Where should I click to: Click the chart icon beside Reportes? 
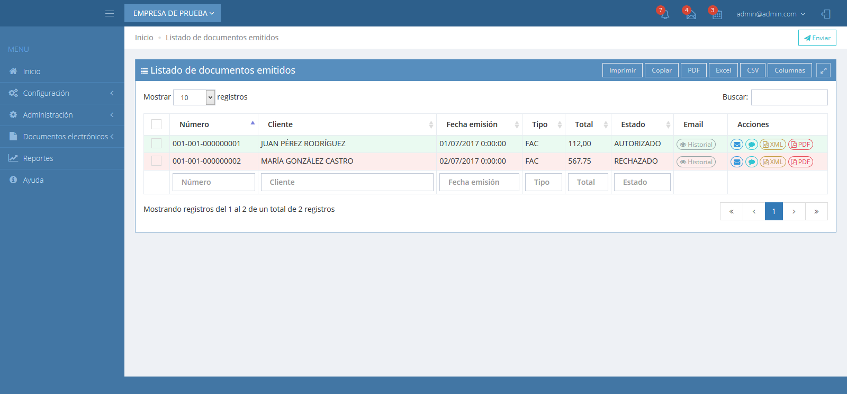tap(13, 158)
